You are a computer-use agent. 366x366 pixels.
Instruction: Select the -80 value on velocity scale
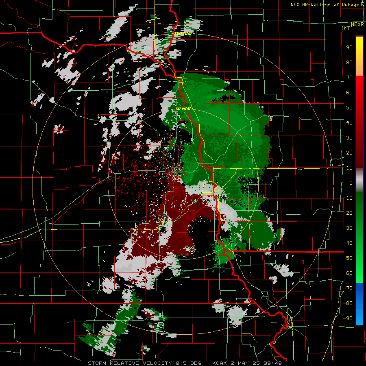tap(348, 303)
